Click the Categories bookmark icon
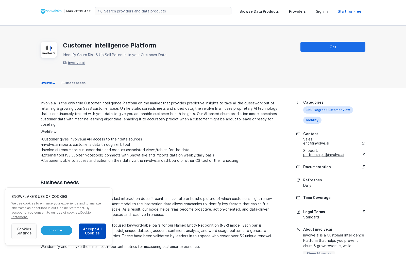Screen dimensions: 406x254 [x=298, y=102]
